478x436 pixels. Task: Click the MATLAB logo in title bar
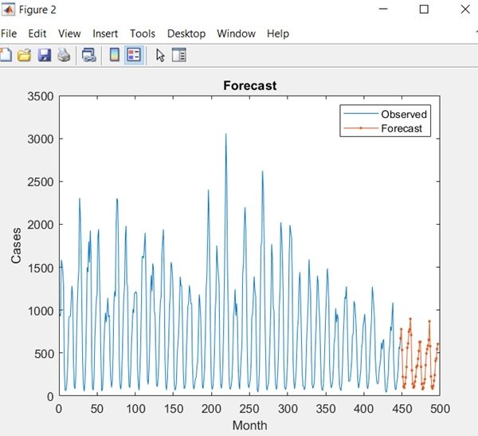pos(9,10)
